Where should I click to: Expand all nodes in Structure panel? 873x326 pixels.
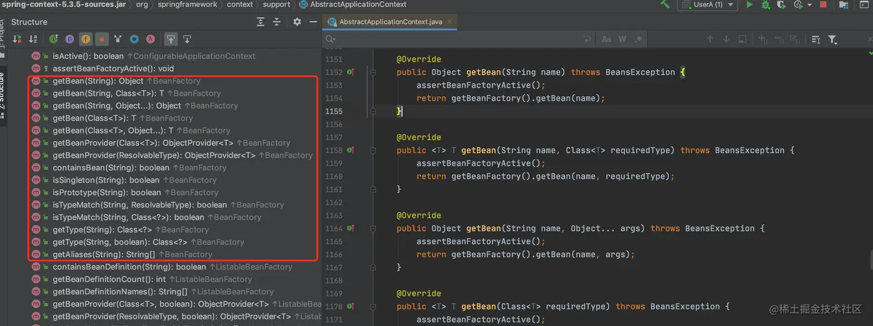260,22
